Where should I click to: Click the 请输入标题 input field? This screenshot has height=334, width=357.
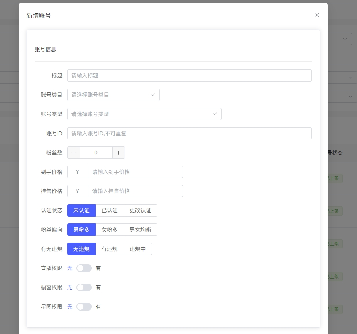point(189,76)
